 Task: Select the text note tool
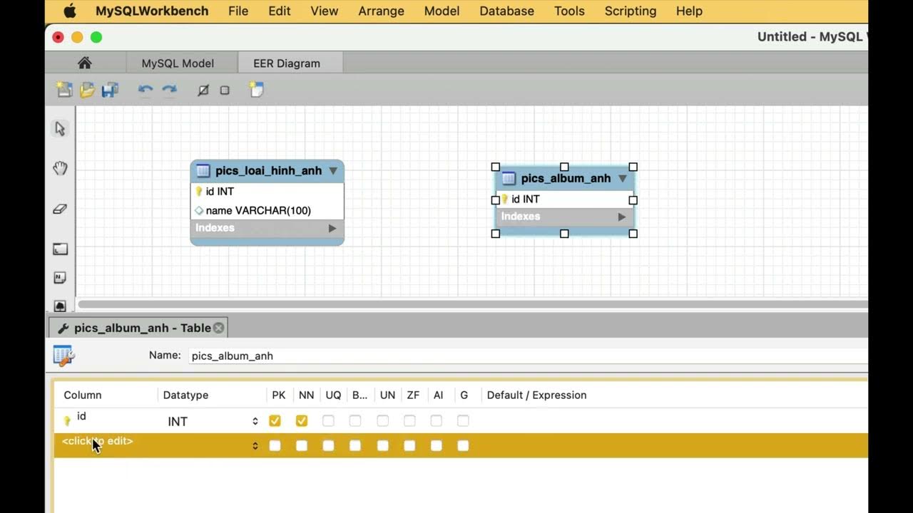[x=60, y=278]
